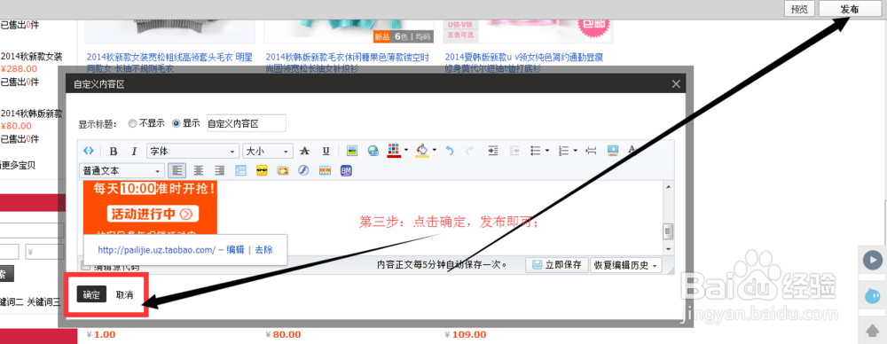This screenshot has height=344, width=887.
Task: Apply italic formatting in the editor
Action: 134,151
